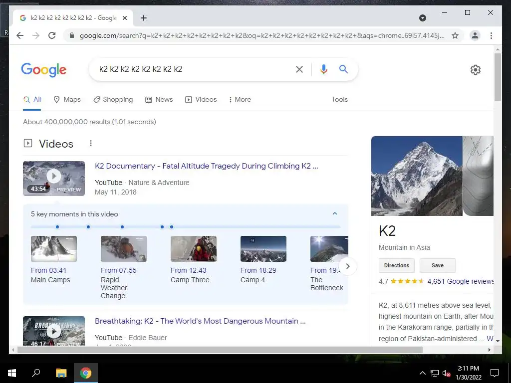
Task: Open the notification center icon
Action: 495,373
